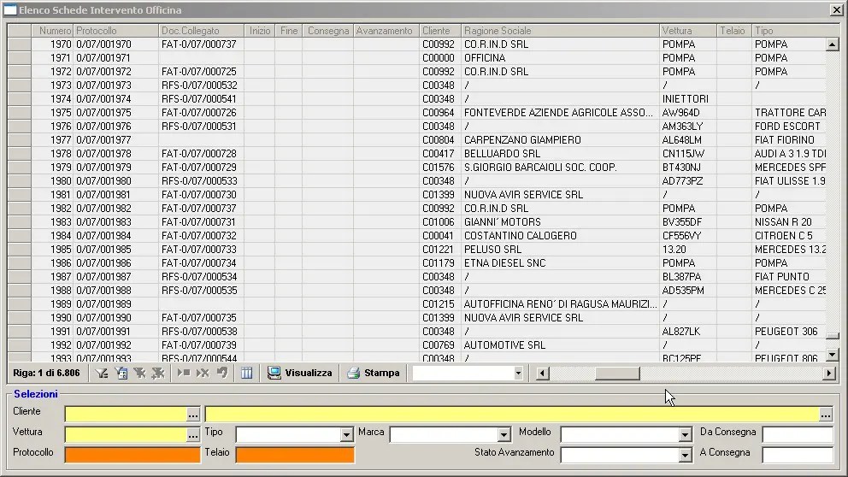
Task: Click document cell RFS-0/07/000541
Action: [199, 99]
